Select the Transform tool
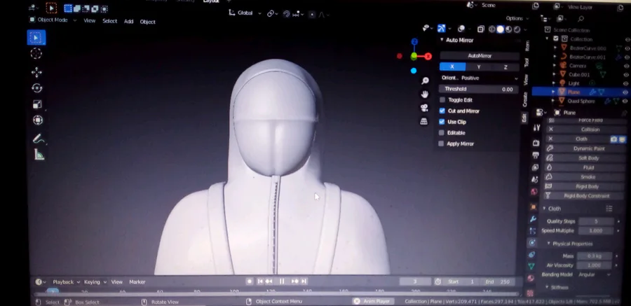The height and width of the screenshot is (306, 631). [37, 120]
